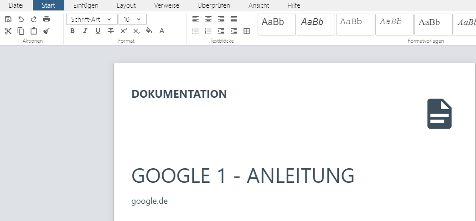Align text left
Viewport: 476px width, 221px height.
click(x=196, y=20)
